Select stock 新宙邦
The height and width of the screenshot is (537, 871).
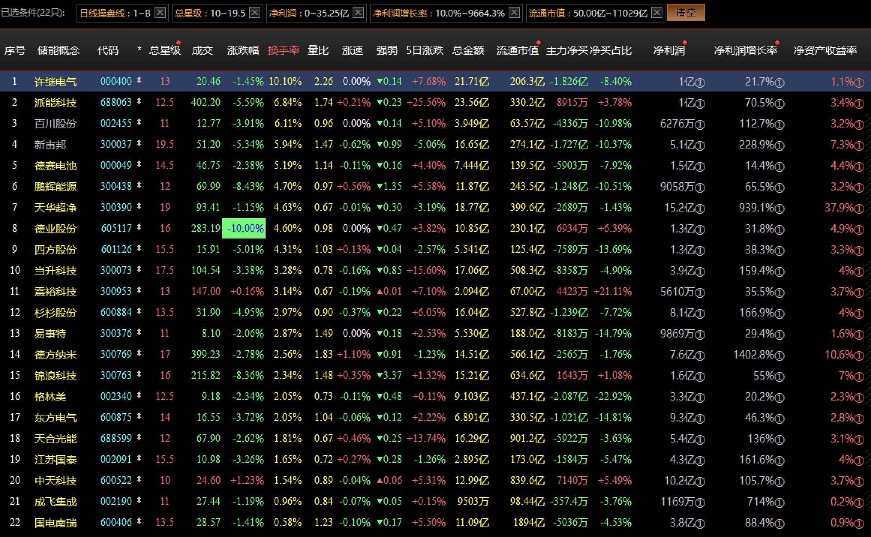pyautogui.click(x=50, y=144)
